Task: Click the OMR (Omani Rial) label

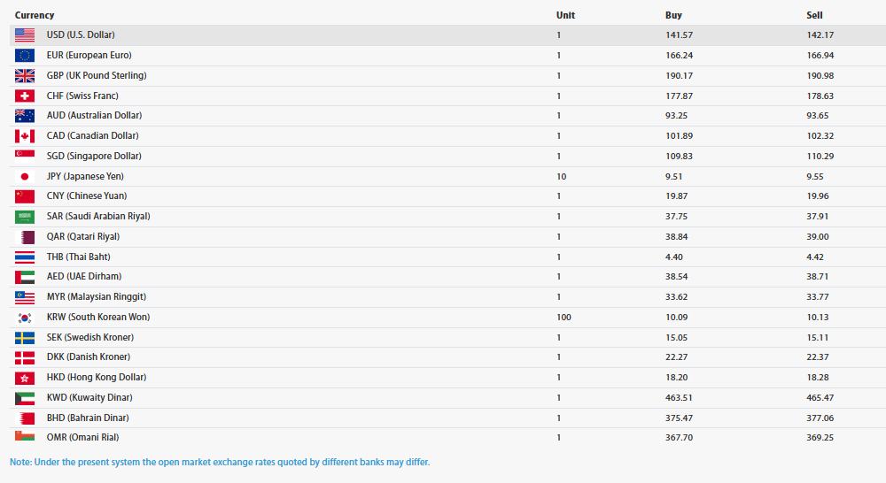Action: coord(82,438)
